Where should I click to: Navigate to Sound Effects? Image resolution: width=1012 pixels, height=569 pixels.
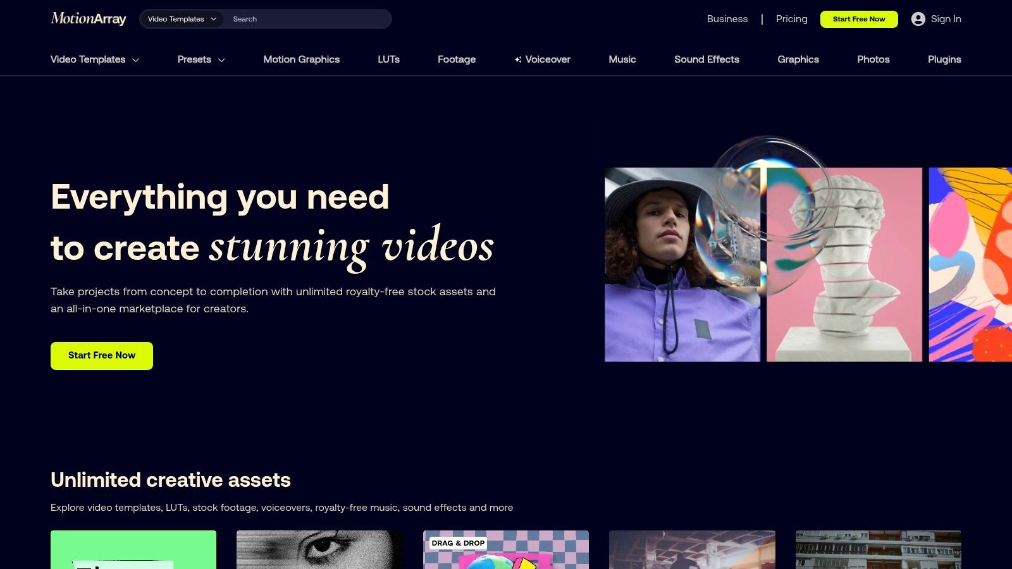tap(707, 59)
